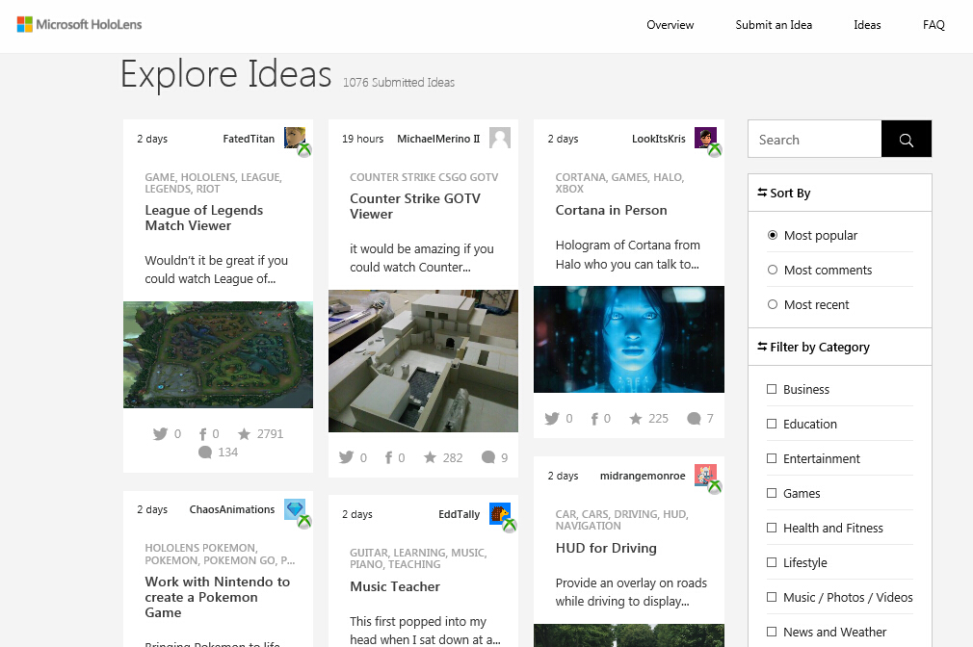Check the Business category filter
The image size is (973, 647).
(772, 389)
